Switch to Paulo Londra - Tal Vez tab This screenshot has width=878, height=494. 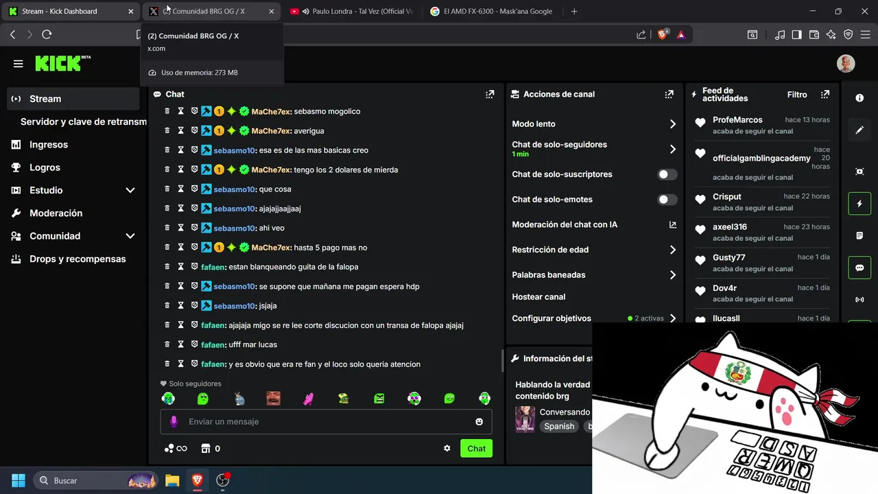coord(351,11)
